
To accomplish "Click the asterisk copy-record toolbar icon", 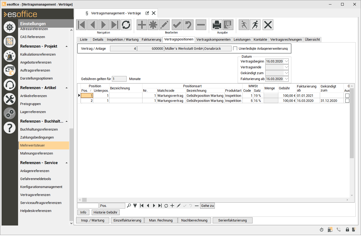I will pos(153,25).
